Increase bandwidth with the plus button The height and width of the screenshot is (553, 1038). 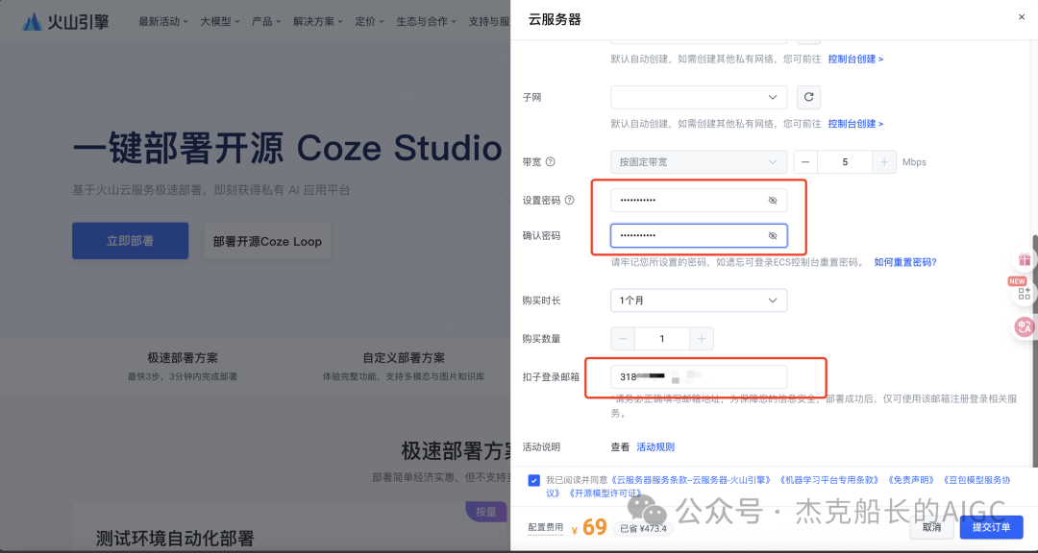pos(884,162)
